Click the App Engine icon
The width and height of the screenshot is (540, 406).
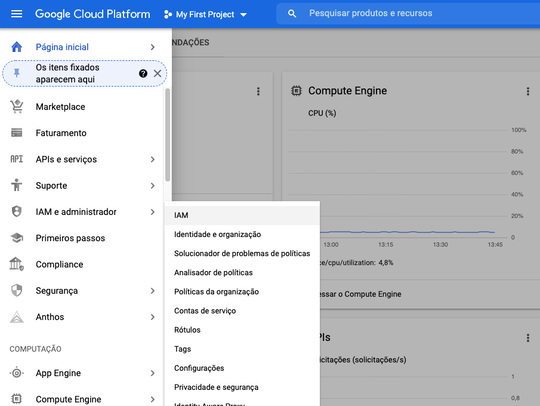click(17, 373)
